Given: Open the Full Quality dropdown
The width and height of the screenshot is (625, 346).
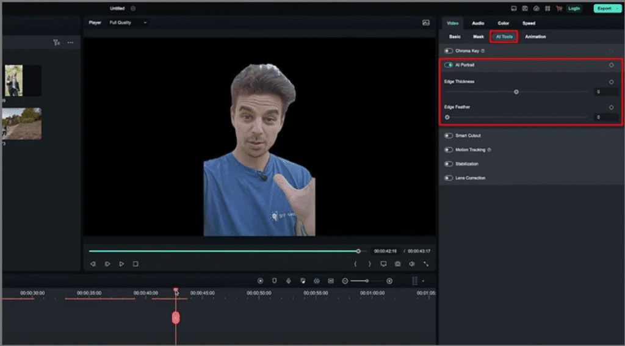Looking at the screenshot, I should tap(128, 23).
